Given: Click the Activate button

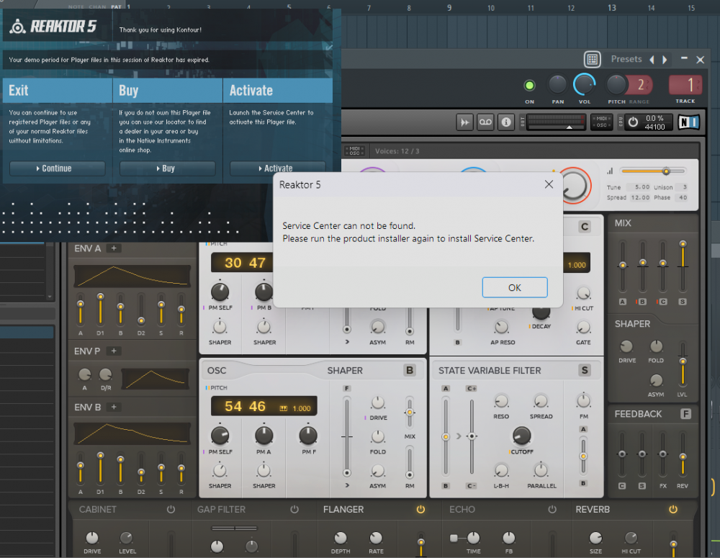Looking at the screenshot, I should click(x=277, y=168).
